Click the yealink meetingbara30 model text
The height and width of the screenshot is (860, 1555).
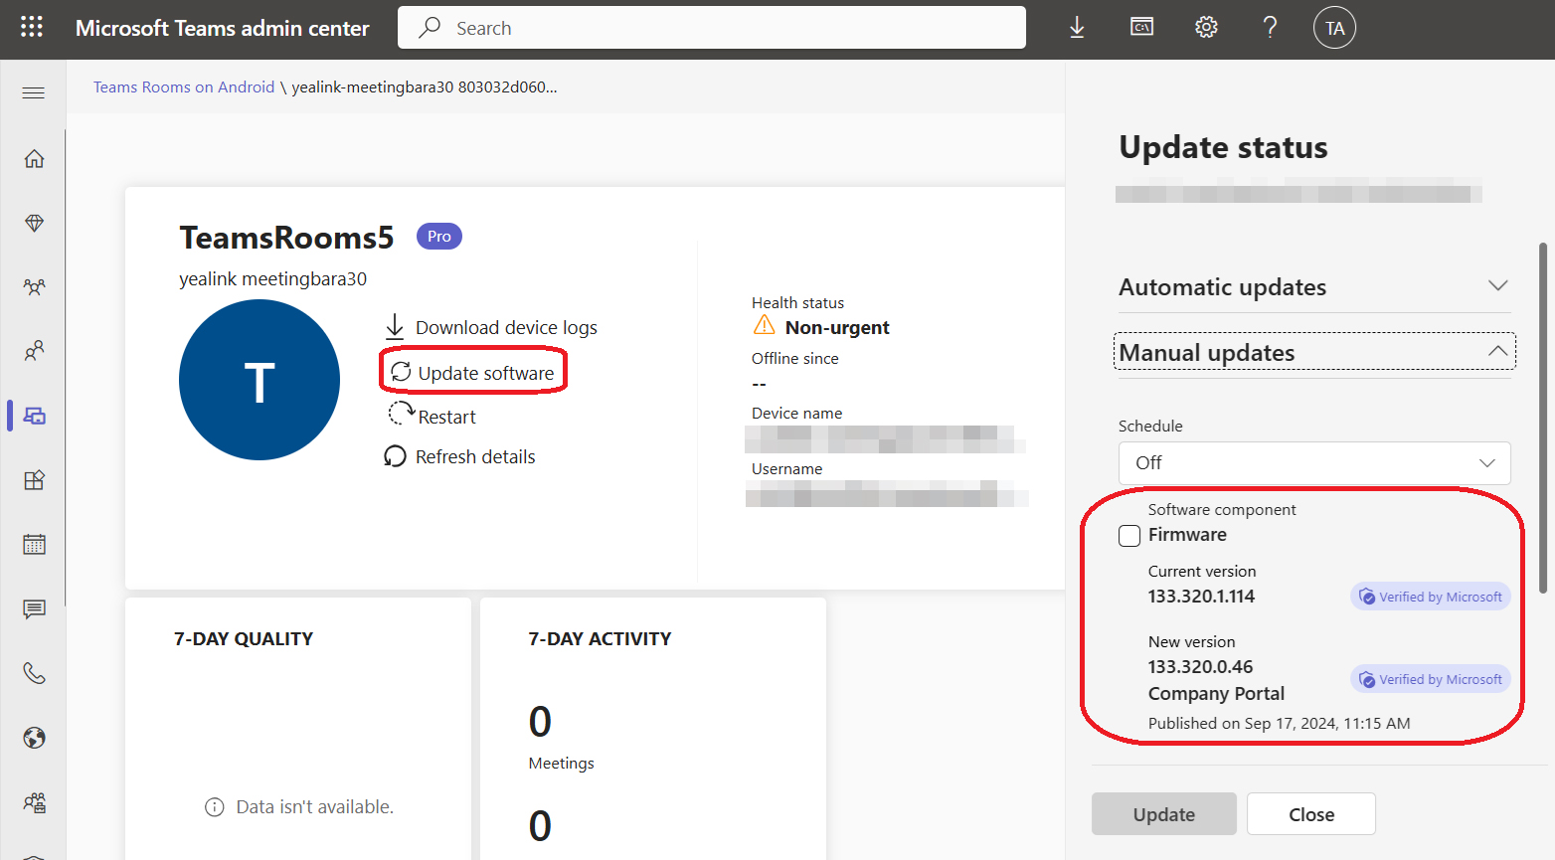click(x=272, y=279)
